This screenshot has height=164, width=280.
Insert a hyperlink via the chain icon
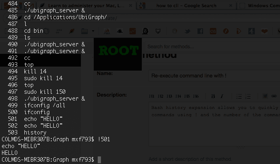tap(274, 96)
